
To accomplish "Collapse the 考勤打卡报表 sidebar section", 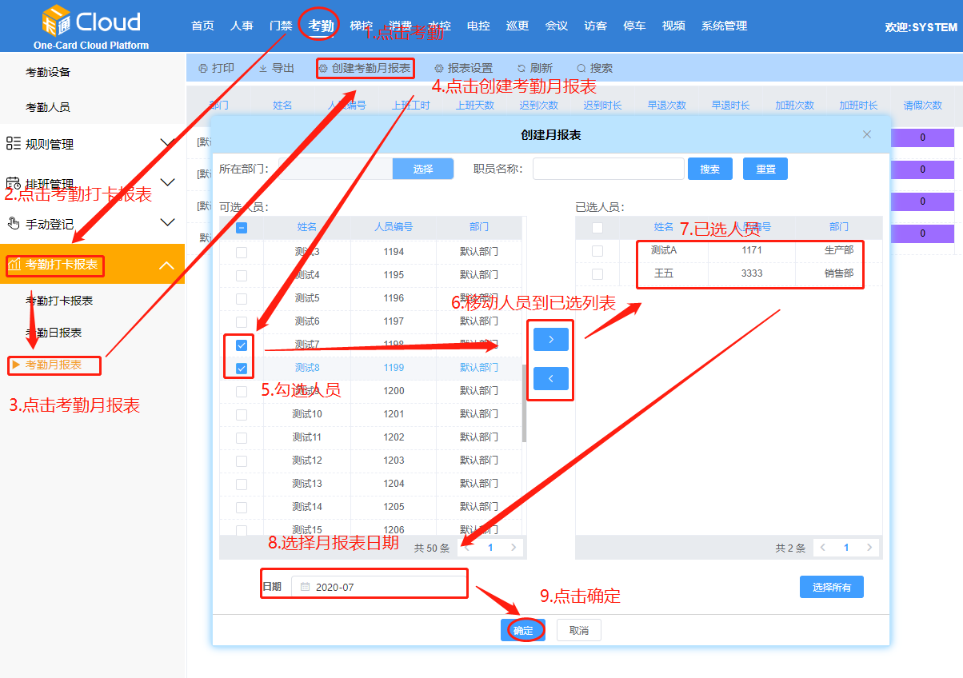I will click(x=167, y=265).
